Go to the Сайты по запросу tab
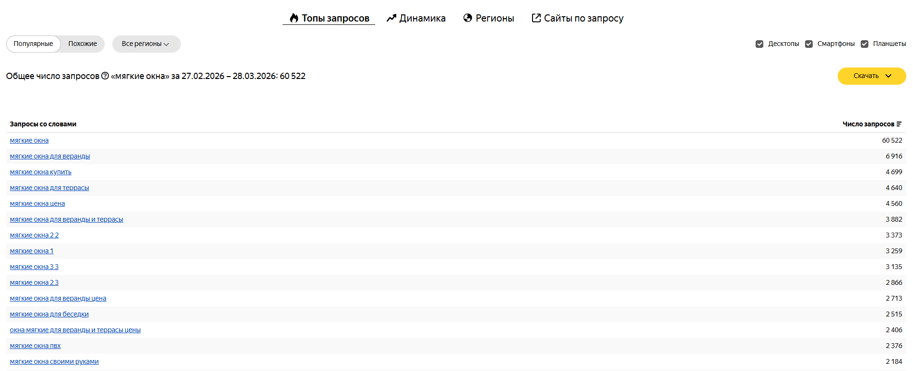 tap(583, 18)
